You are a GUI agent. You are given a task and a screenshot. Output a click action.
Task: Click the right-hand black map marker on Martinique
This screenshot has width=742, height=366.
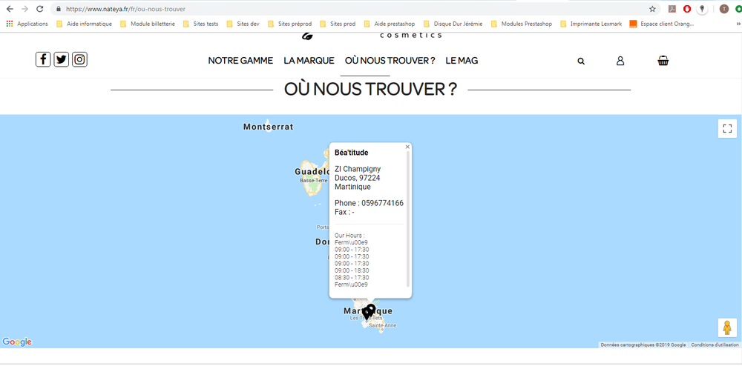point(372,310)
